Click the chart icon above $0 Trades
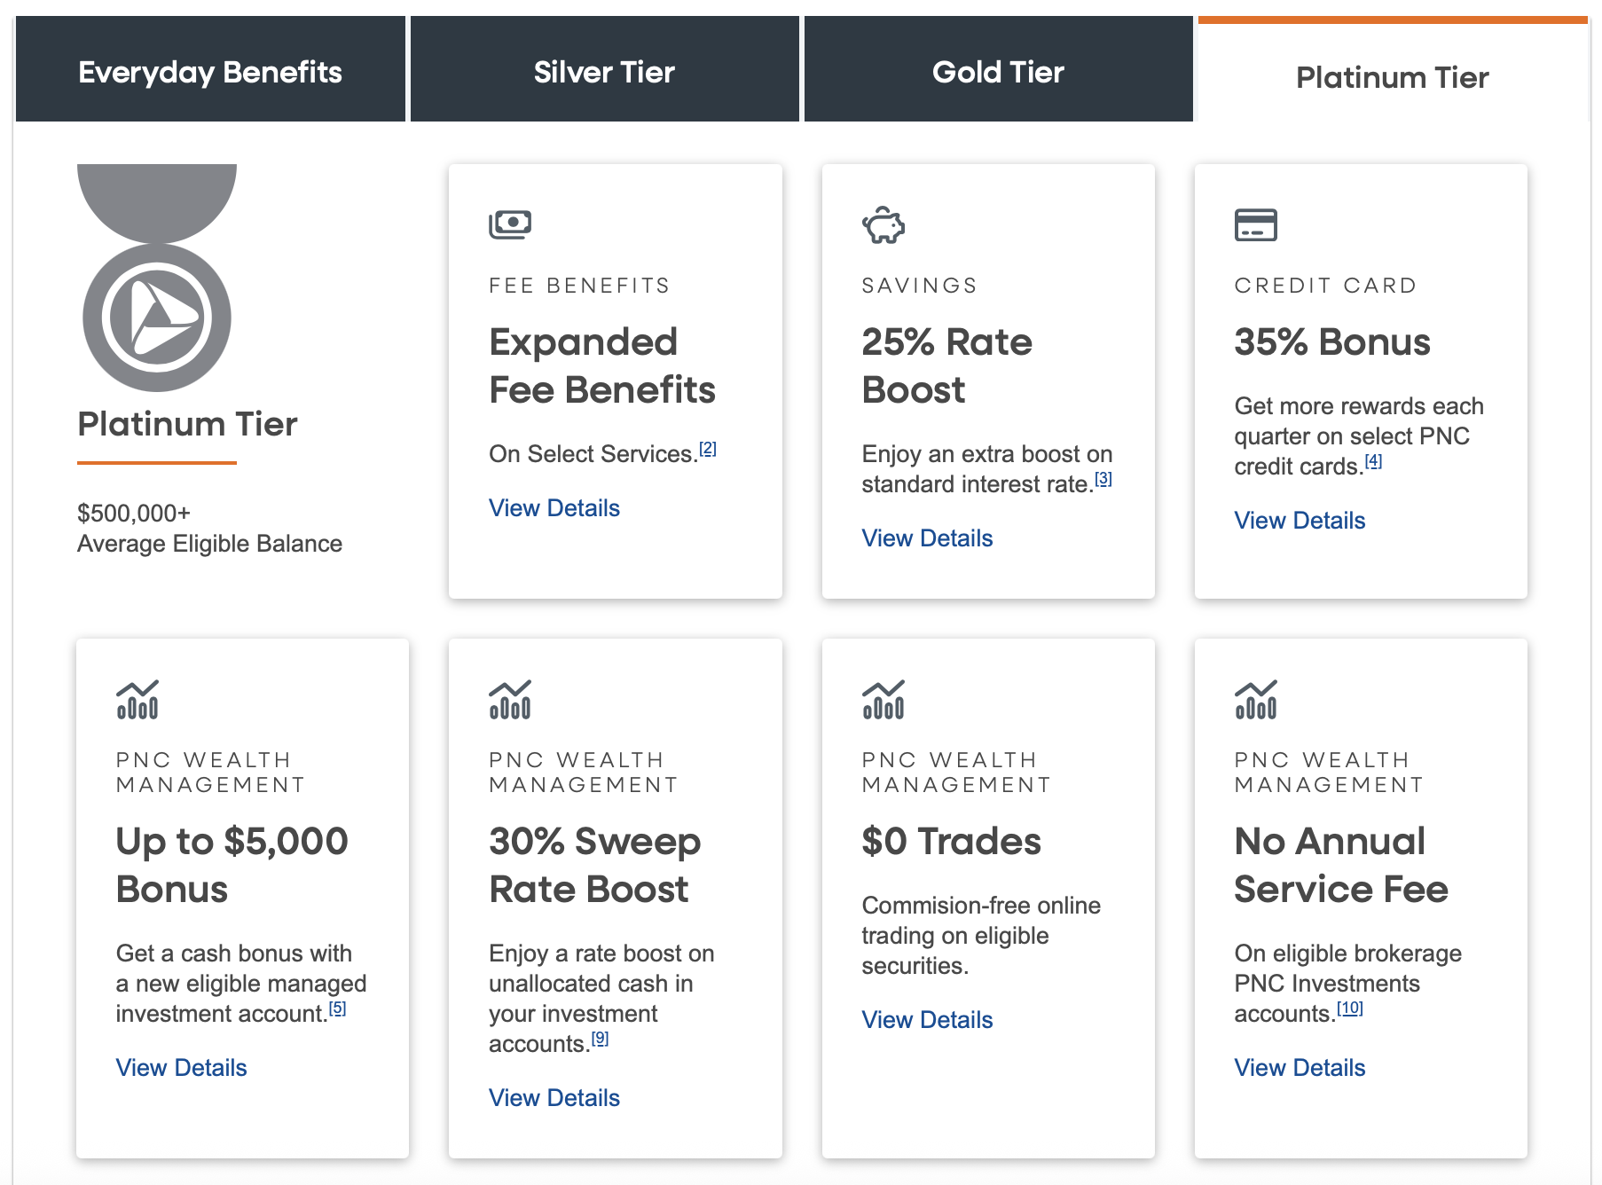The width and height of the screenshot is (1602, 1185). pyautogui.click(x=883, y=700)
